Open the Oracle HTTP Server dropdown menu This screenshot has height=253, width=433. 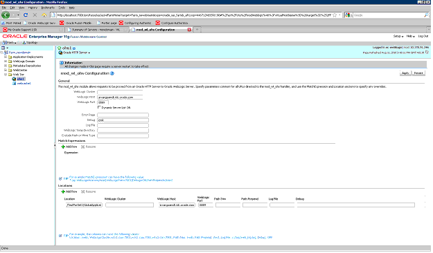tap(76, 53)
